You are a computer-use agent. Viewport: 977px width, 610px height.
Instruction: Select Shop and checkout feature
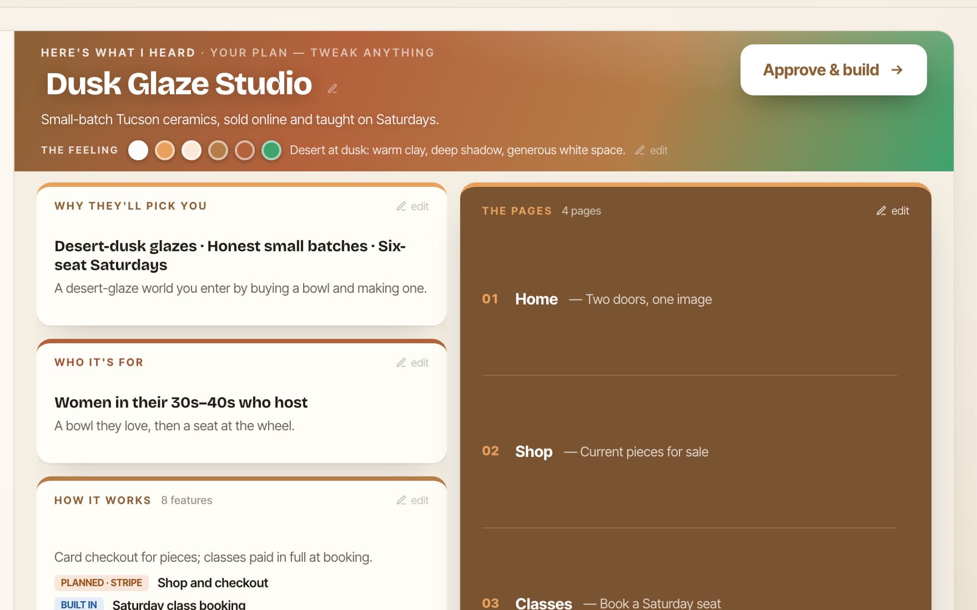coord(213,583)
